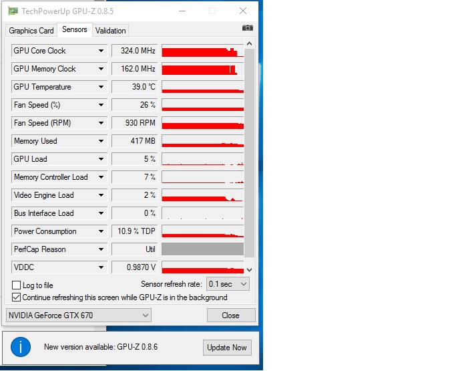Switch to the Graphics Card tab

[x=31, y=31]
